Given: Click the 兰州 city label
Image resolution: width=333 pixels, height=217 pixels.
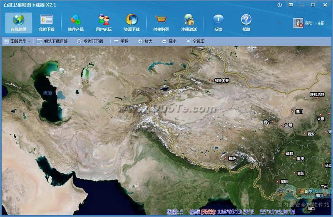Looking at the screenshot, I should tap(288, 125).
